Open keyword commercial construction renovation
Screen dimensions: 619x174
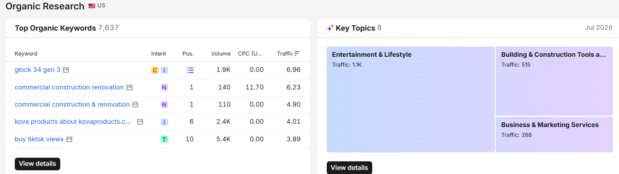point(69,87)
